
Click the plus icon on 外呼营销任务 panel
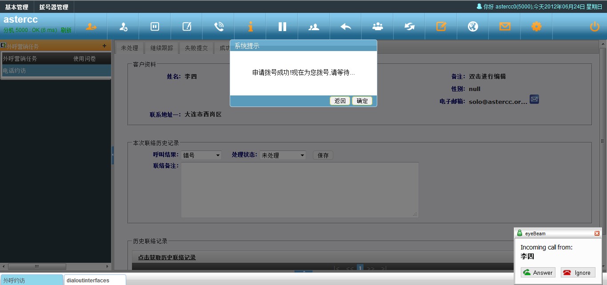[104, 46]
